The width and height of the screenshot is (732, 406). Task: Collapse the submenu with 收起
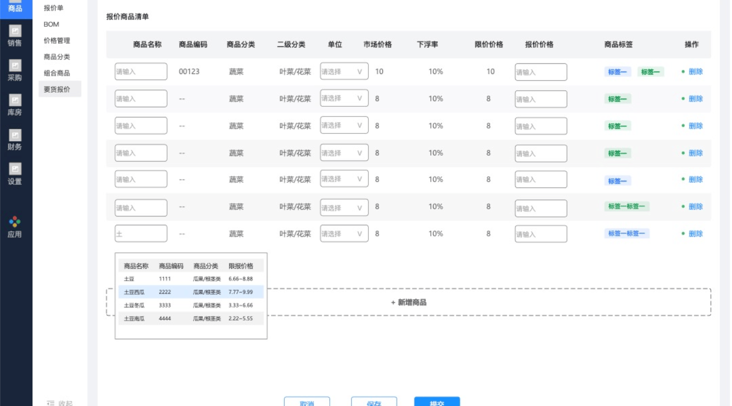(x=60, y=403)
